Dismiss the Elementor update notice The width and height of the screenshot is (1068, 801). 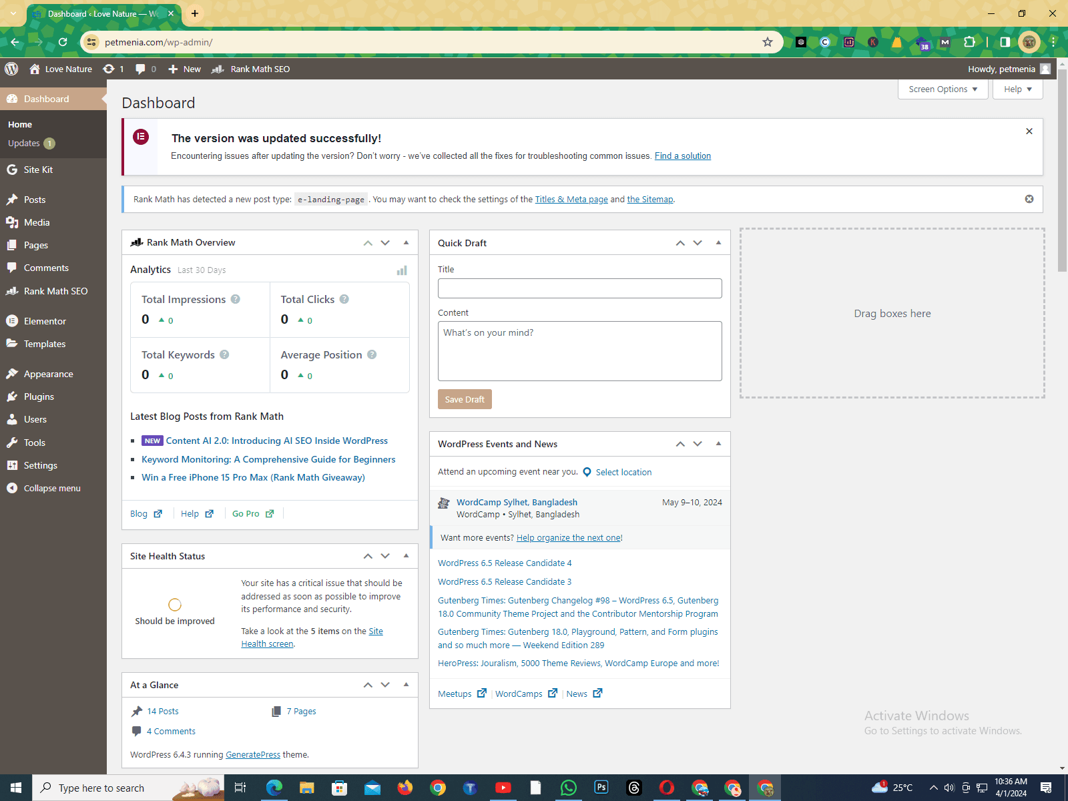(x=1029, y=131)
